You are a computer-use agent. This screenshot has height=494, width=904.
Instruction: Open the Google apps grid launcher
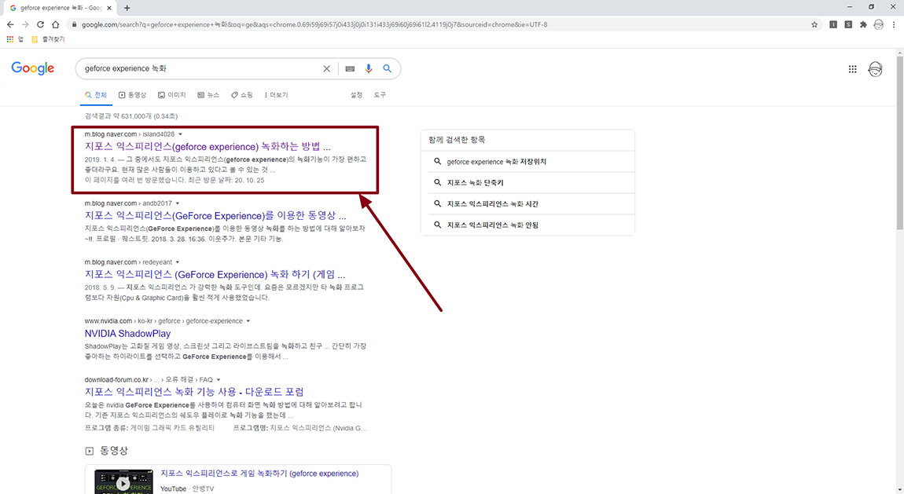click(x=852, y=69)
